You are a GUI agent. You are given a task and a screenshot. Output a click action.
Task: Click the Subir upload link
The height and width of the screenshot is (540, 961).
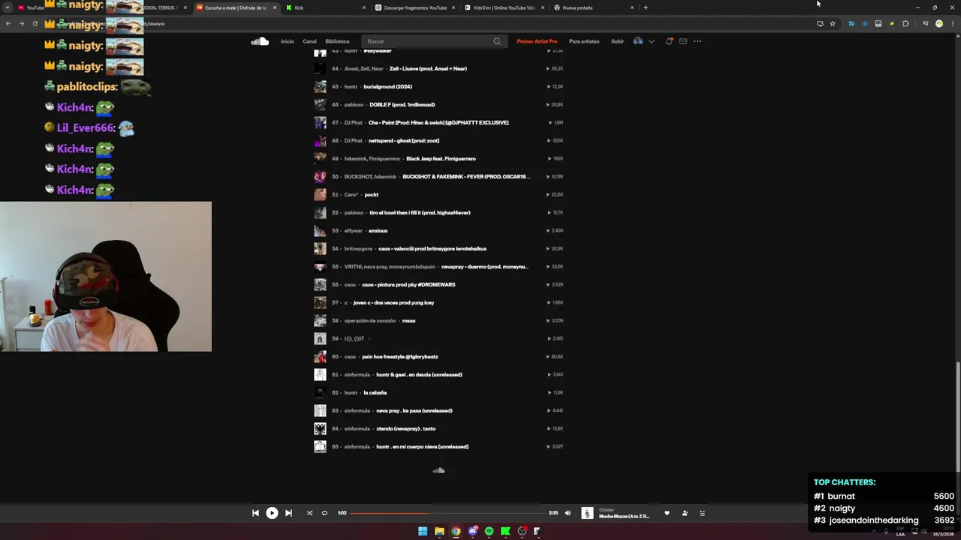click(x=617, y=41)
